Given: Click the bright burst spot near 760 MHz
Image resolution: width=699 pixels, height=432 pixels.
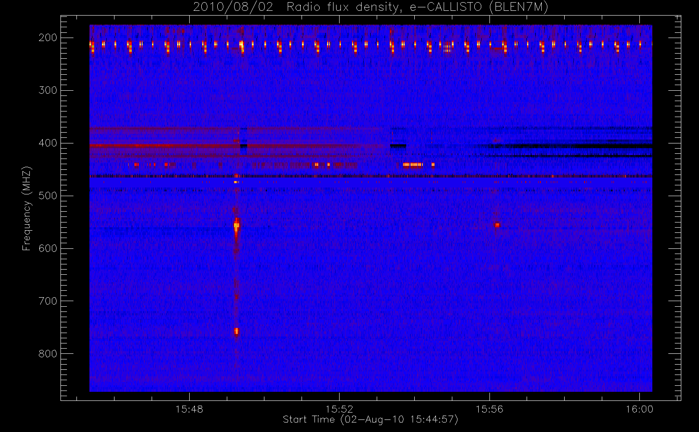Looking at the screenshot, I should click(x=236, y=331).
